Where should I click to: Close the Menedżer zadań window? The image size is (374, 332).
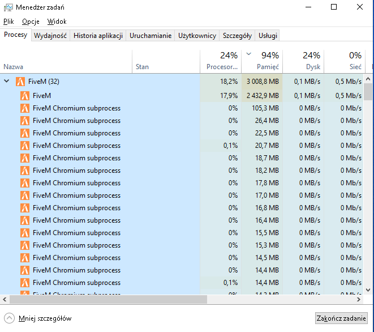point(360,7)
